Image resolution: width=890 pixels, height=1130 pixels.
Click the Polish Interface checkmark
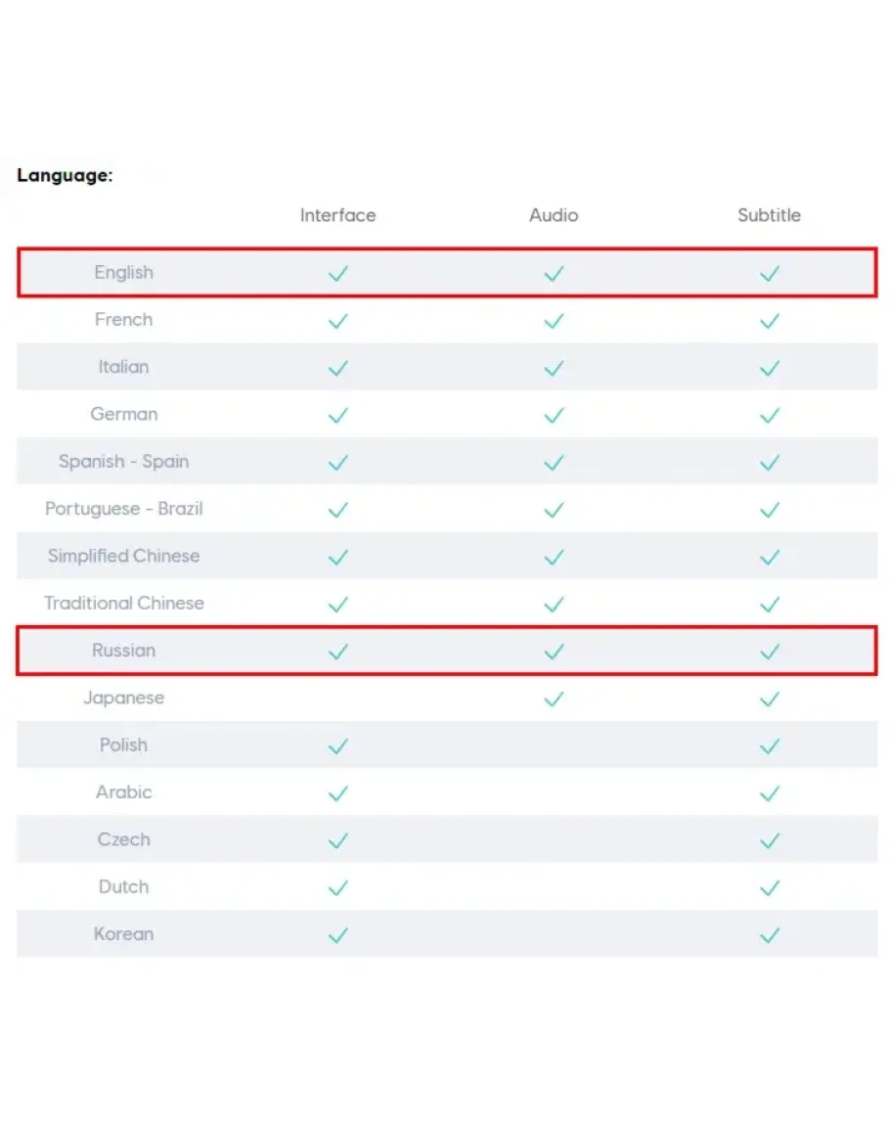338,746
